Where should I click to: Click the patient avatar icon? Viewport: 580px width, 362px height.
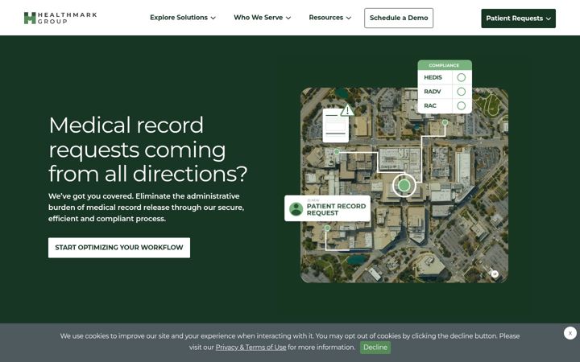click(296, 209)
